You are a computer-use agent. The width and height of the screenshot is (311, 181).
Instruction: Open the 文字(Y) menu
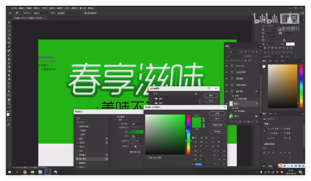coord(44,8)
